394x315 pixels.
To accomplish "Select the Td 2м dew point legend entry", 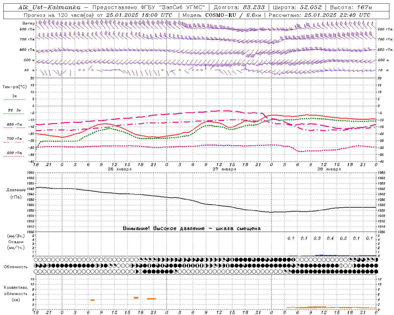I will [x=14, y=111].
